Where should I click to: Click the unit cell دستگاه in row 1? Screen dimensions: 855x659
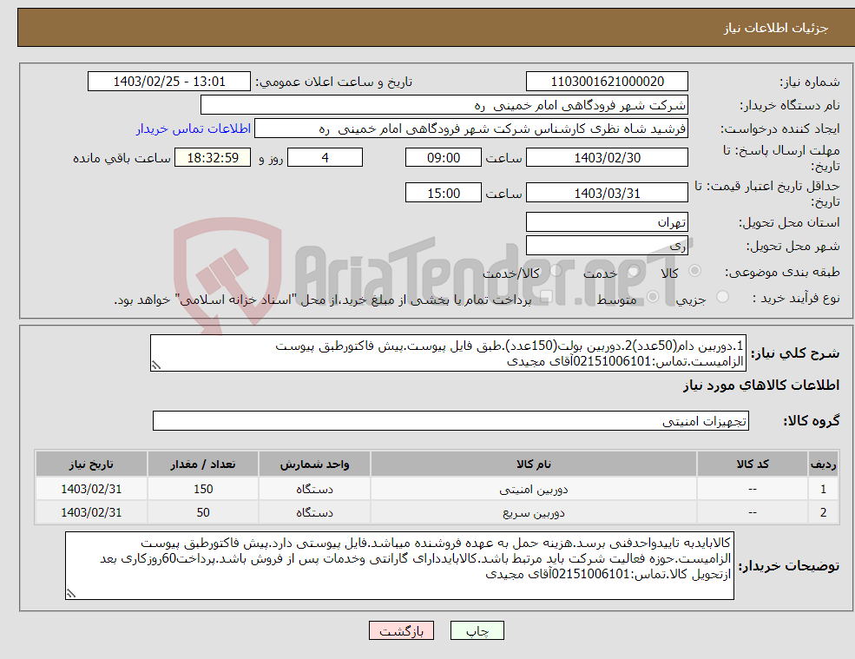[314, 490]
